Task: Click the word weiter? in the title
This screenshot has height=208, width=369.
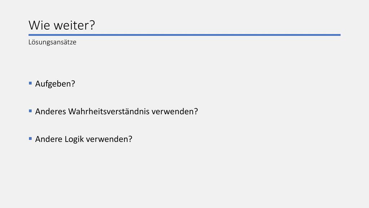Action: (x=74, y=25)
